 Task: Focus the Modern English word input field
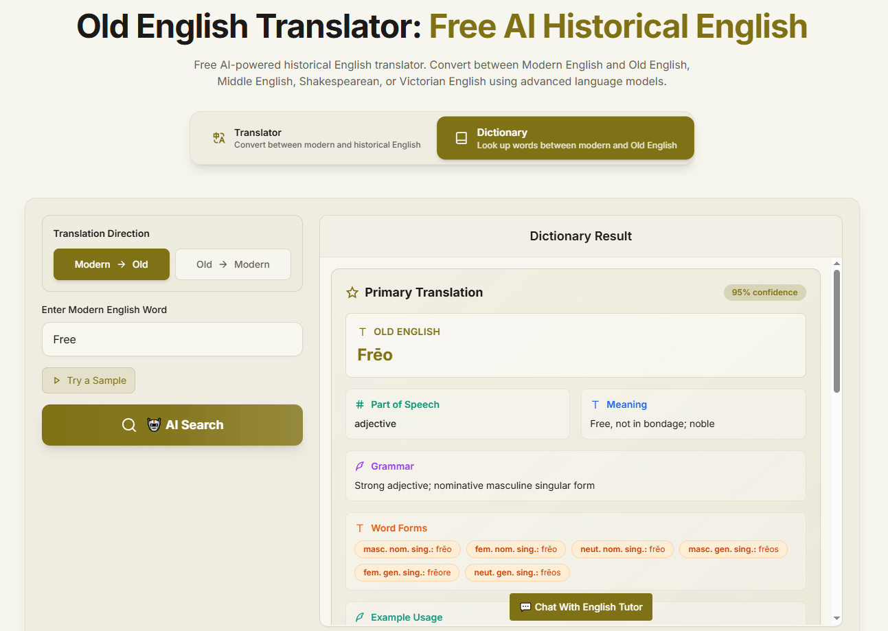point(172,339)
